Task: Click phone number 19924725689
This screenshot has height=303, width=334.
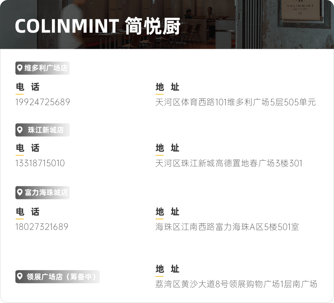Action: pyautogui.click(x=43, y=102)
